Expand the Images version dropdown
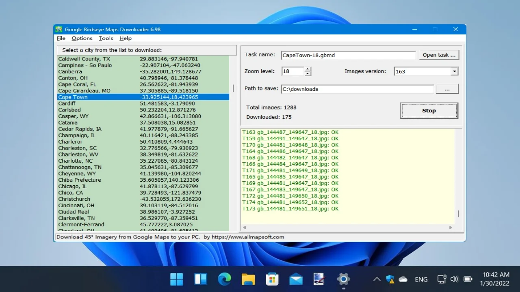The height and width of the screenshot is (292, 520). 454,71
